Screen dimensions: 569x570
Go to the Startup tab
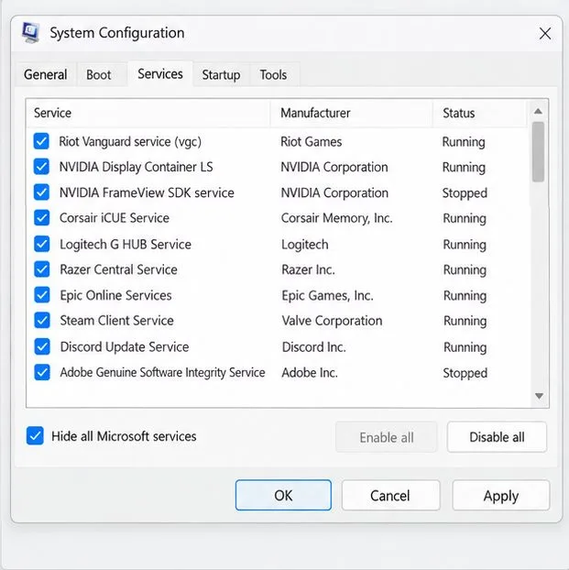pos(221,75)
